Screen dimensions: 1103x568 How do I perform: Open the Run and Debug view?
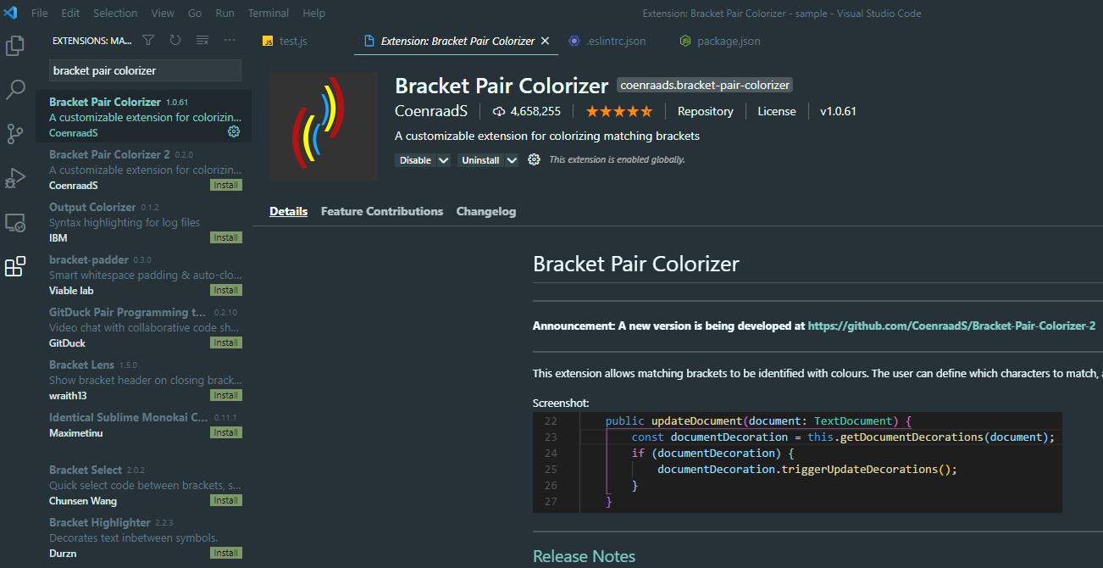click(x=15, y=178)
